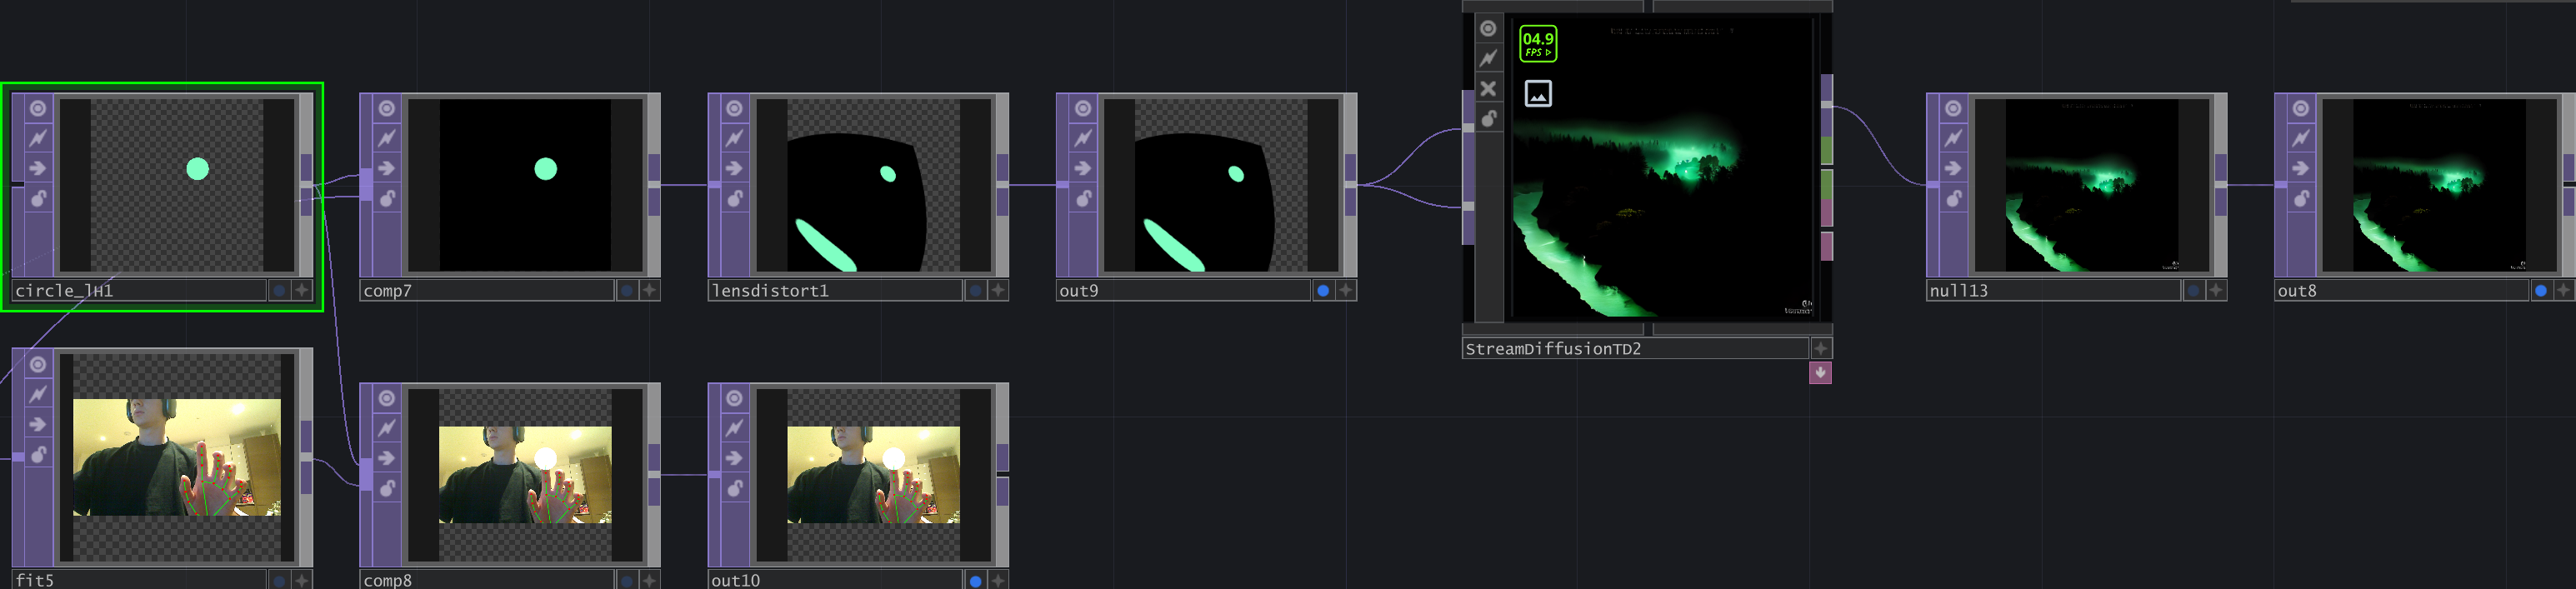Toggle the plus viewer icon on StreamDiffusionTD2
This screenshot has height=589, width=2576.
click(x=1821, y=348)
